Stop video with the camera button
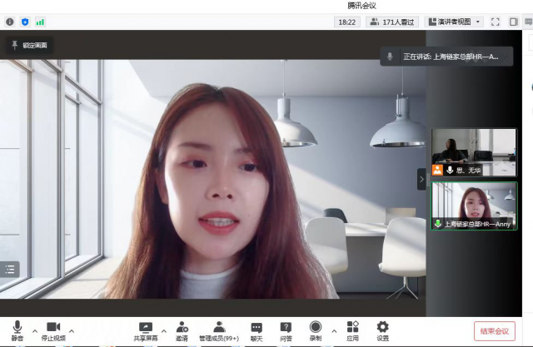Screen dimensions: 533x347 coord(53,327)
